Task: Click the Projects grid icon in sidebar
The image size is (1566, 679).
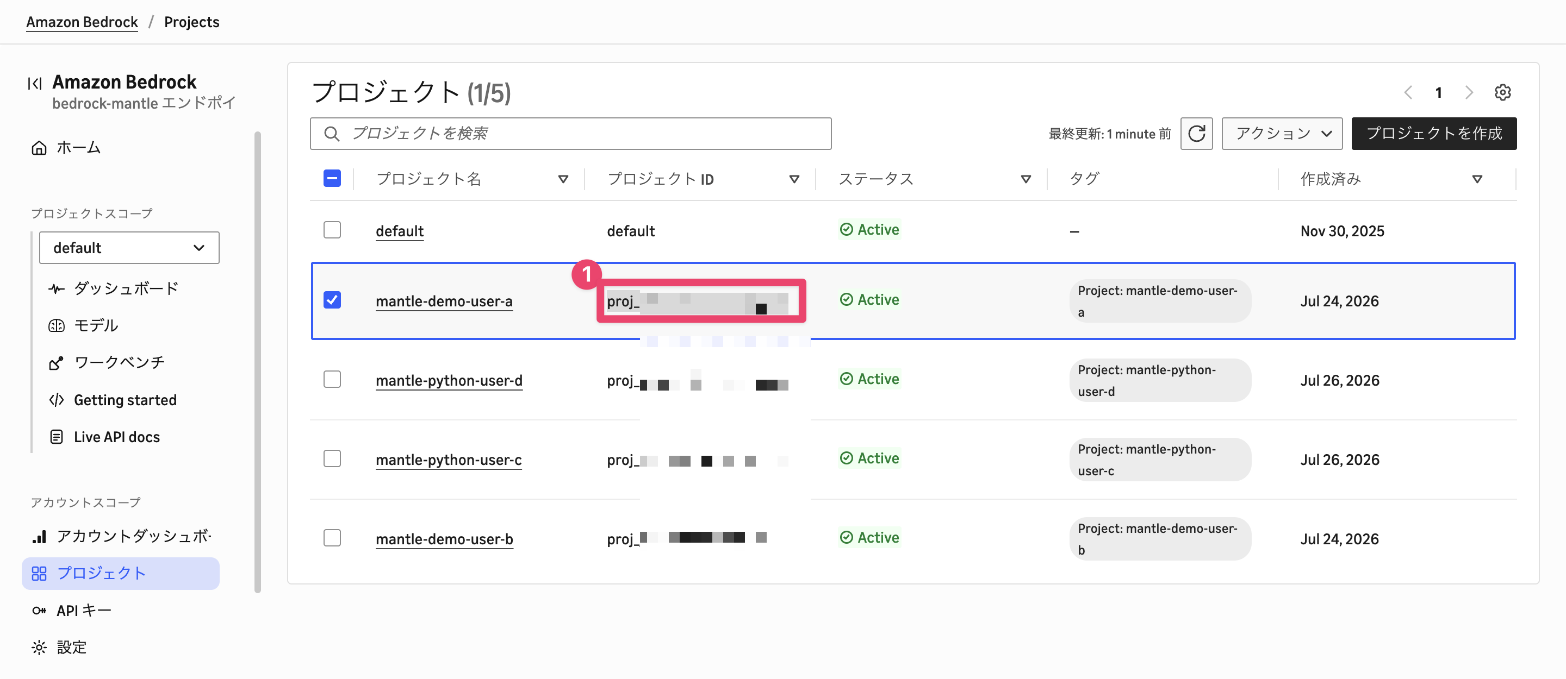Action: click(39, 573)
